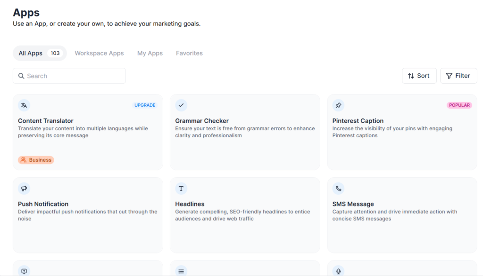Select the microphone icon on the bottom-right card
Image resolution: width=483 pixels, height=276 pixels.
338,271
